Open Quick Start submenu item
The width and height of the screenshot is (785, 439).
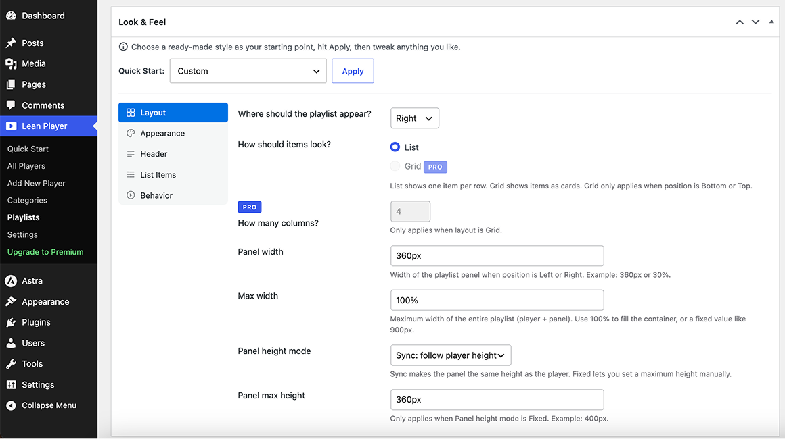pyautogui.click(x=28, y=149)
